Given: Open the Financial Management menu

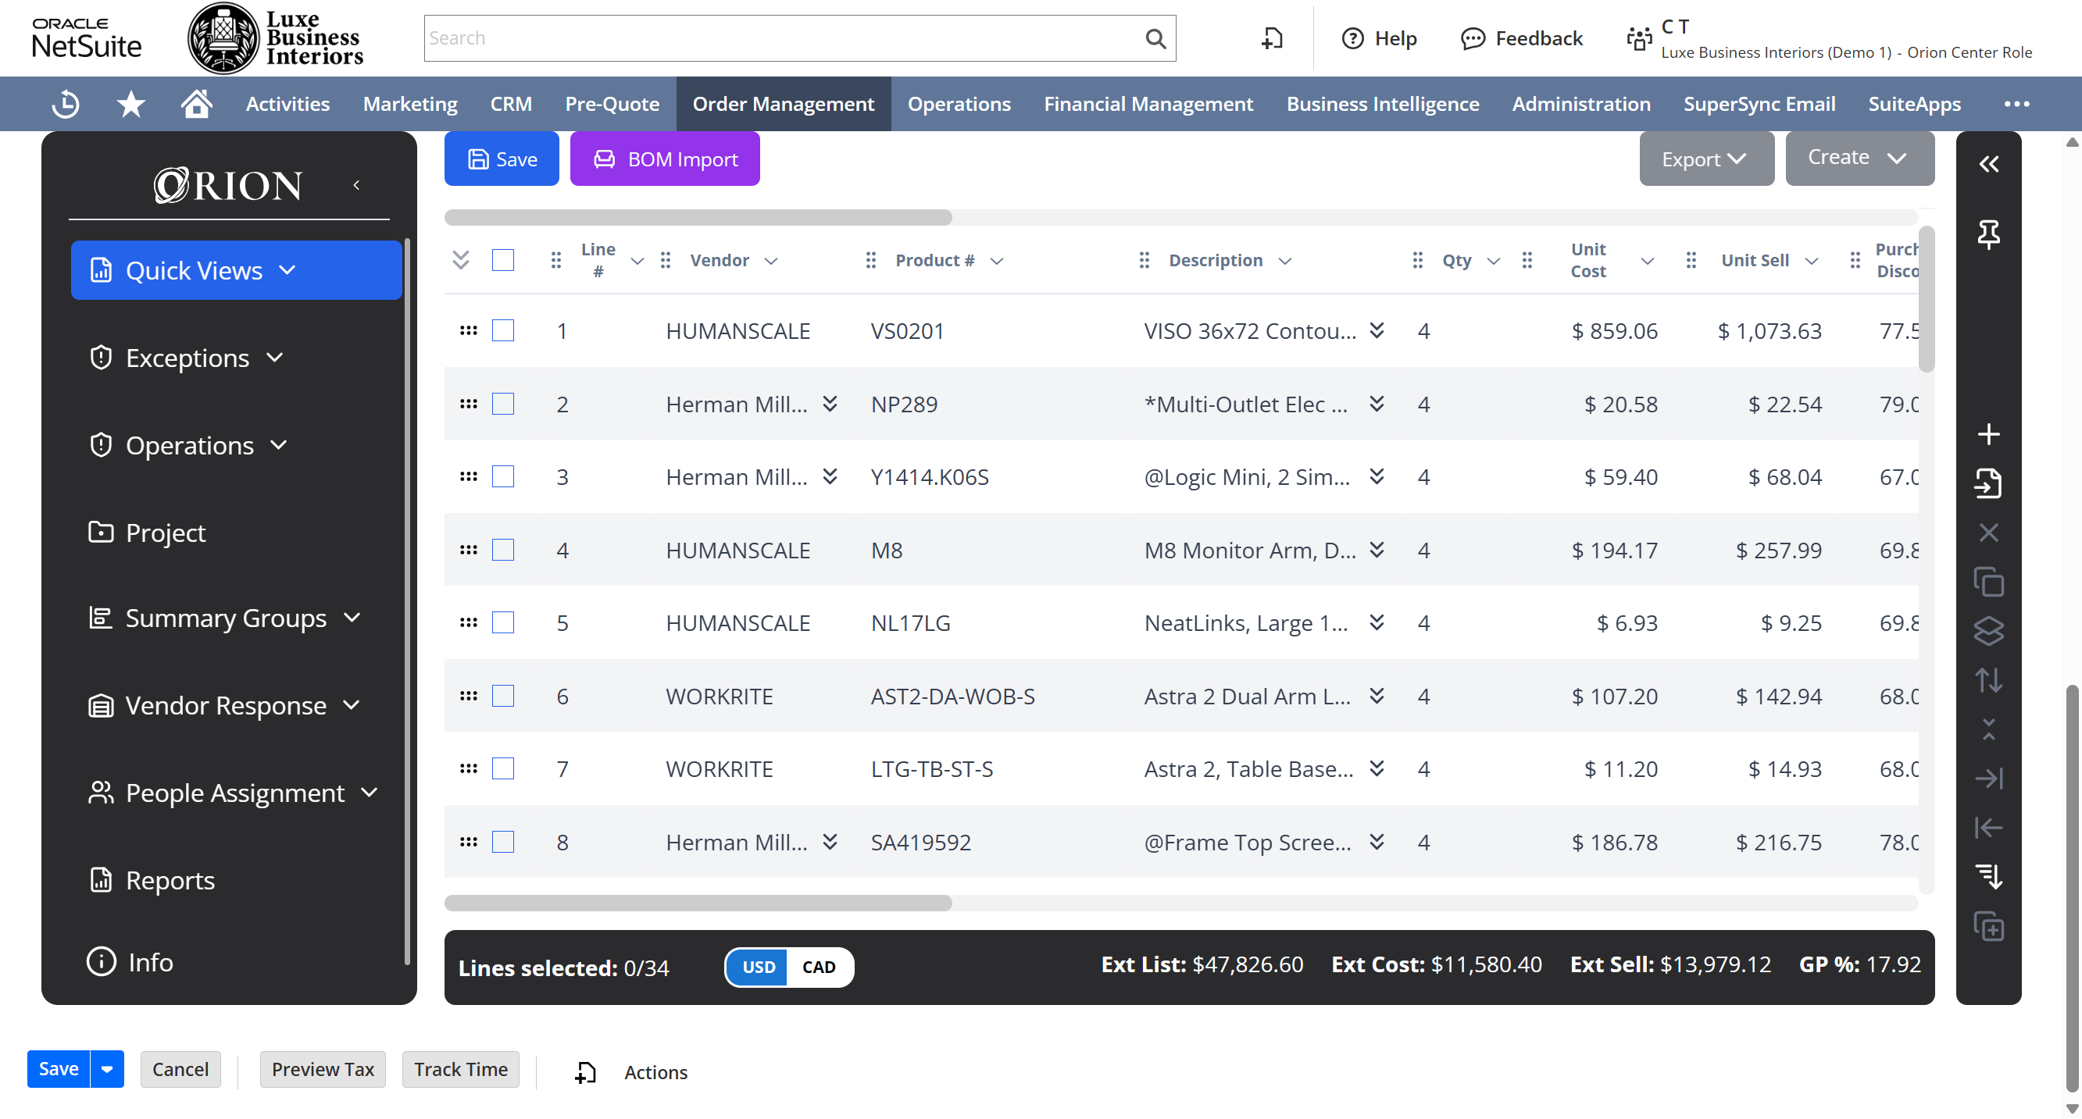Looking at the screenshot, I should click(x=1148, y=103).
